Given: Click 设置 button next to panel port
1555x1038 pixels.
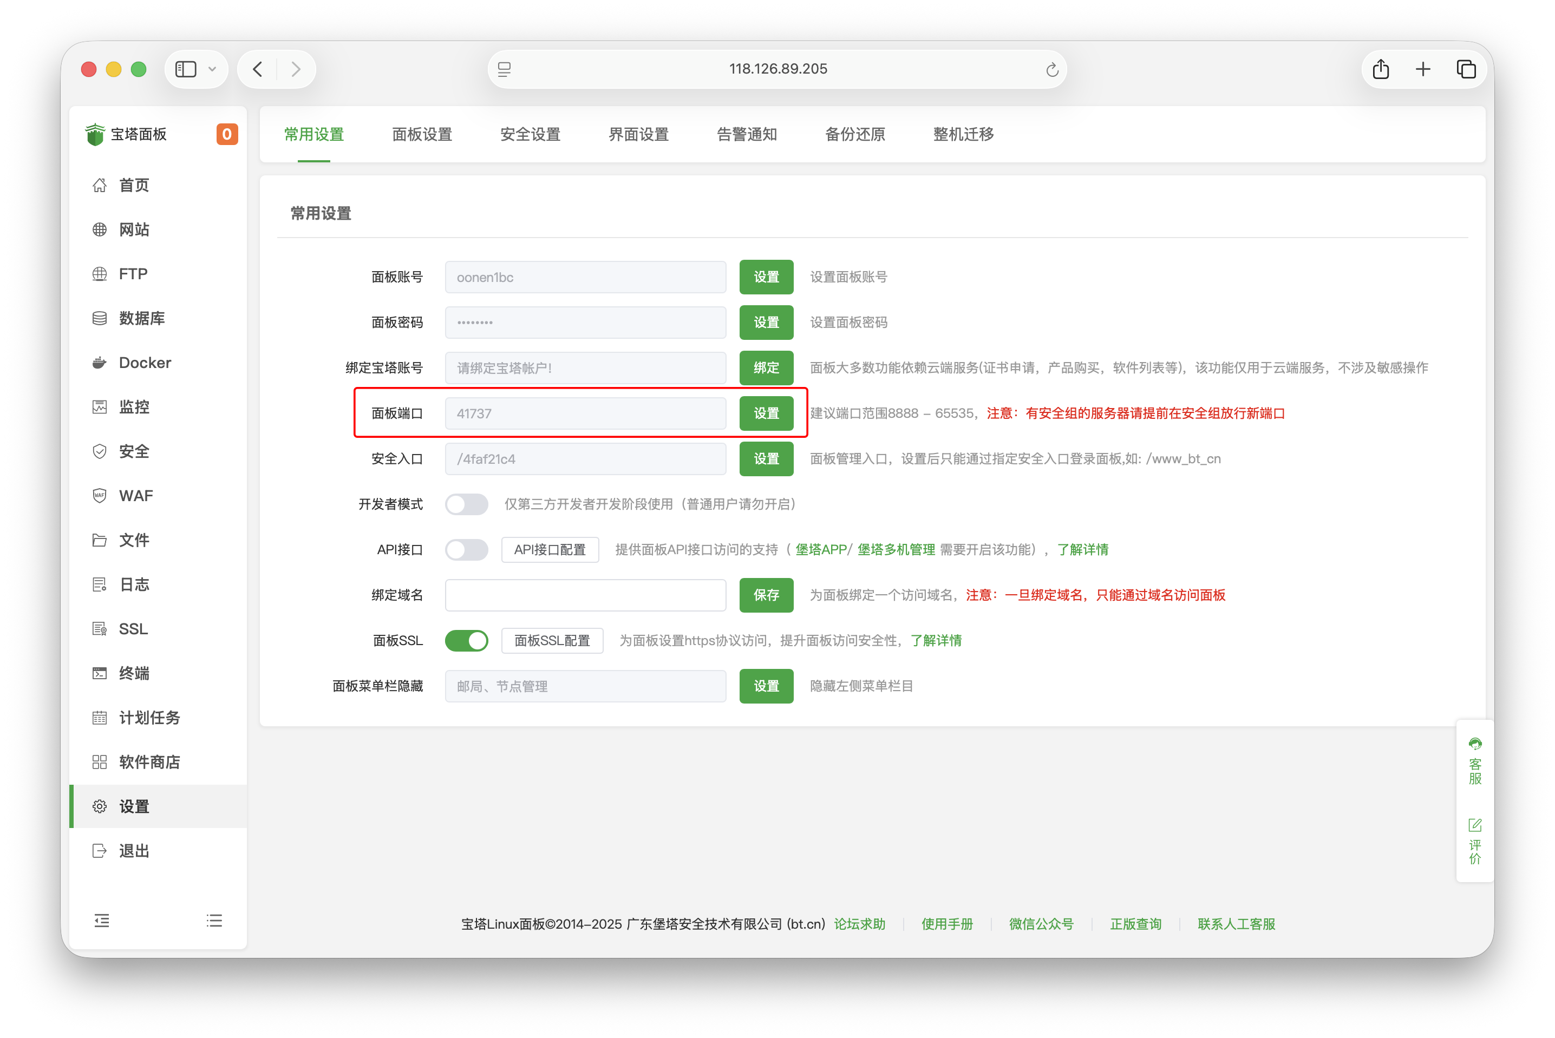Looking at the screenshot, I should 766,413.
